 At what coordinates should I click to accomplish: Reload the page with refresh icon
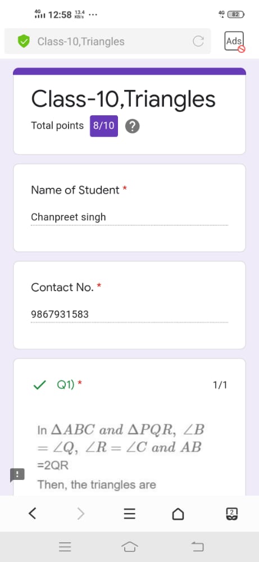[x=198, y=42]
